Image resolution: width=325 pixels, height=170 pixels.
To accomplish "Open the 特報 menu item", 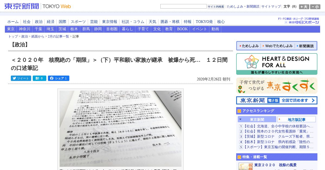I will coord(188,22).
